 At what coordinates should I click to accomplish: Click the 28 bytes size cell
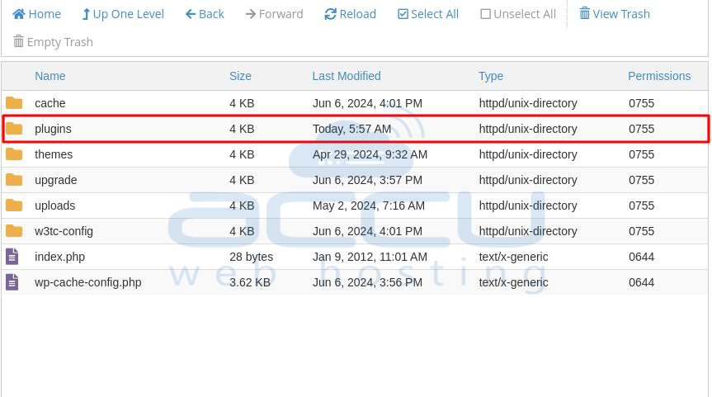pyautogui.click(x=251, y=257)
